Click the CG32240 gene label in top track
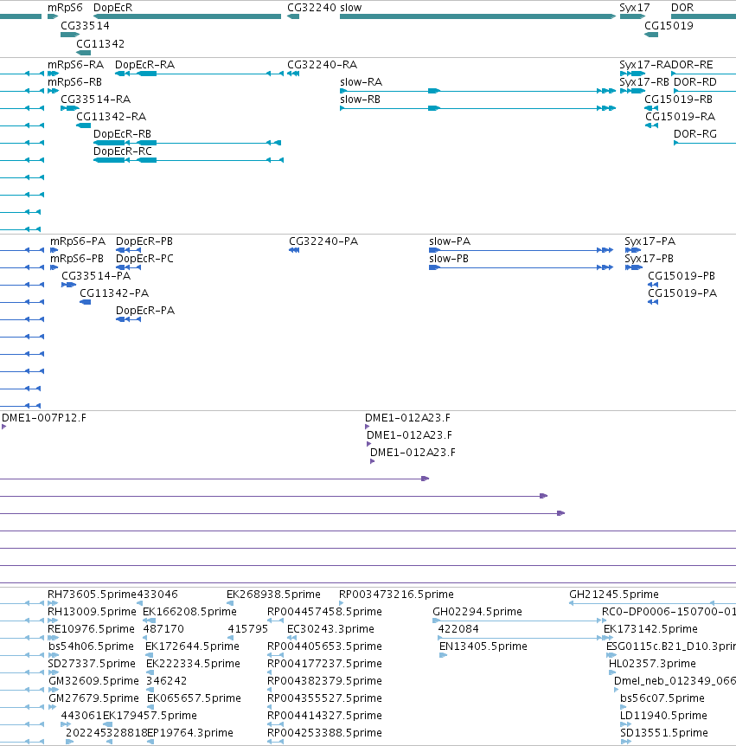 click(x=311, y=8)
